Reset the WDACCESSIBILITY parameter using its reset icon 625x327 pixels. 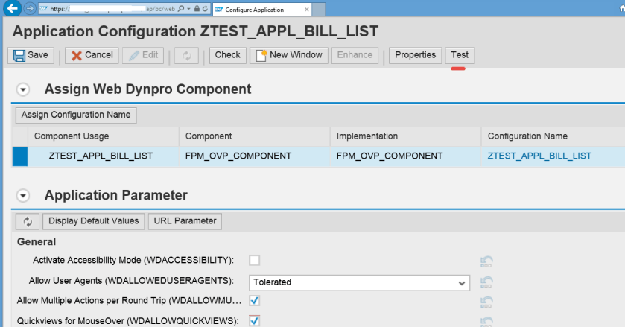(487, 261)
